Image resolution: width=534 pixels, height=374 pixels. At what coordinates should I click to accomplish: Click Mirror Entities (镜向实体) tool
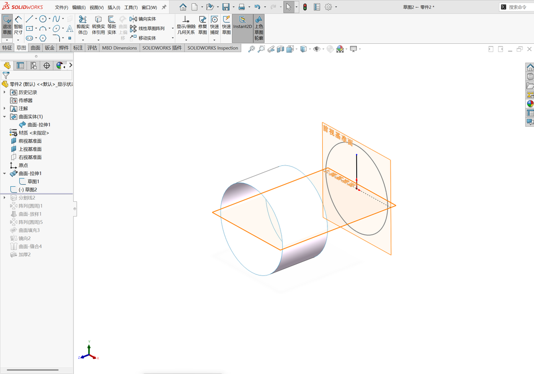point(143,19)
